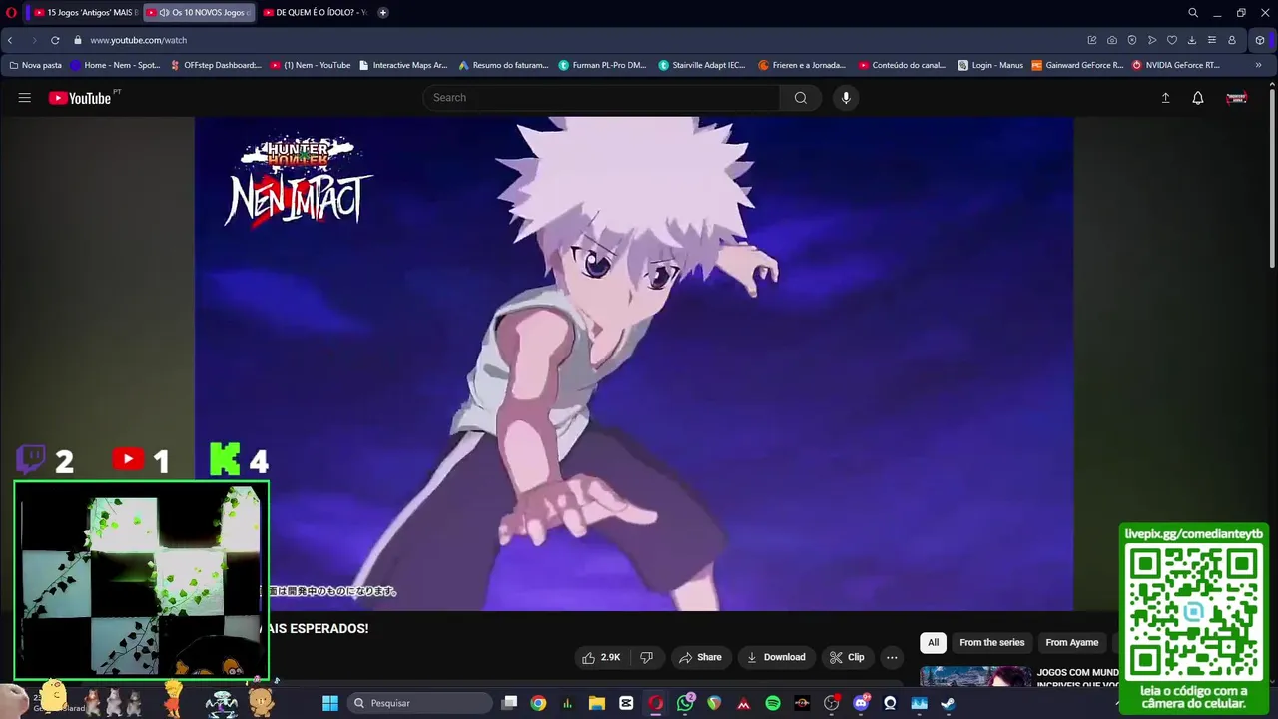Image resolution: width=1278 pixels, height=719 pixels.
Task: Focus the YouTube Search input field
Action: 602,98
